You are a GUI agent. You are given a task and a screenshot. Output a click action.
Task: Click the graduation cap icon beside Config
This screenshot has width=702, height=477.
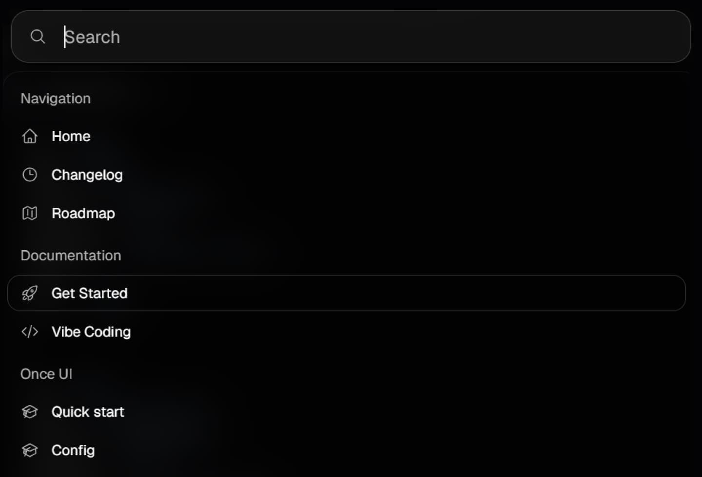pyautogui.click(x=30, y=450)
